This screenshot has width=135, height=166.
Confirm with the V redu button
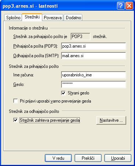click(58, 158)
